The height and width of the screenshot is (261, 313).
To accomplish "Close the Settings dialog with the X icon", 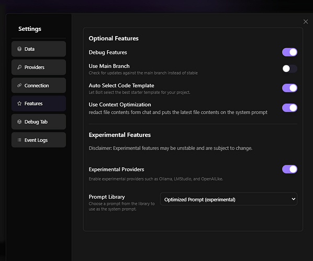I will pos(306,22).
